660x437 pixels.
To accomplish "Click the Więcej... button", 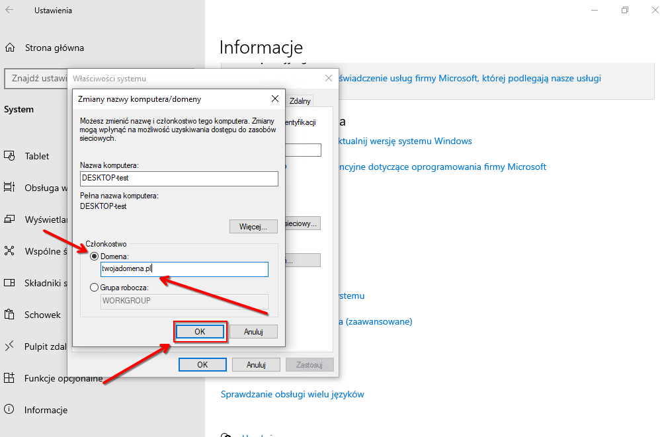I will click(x=253, y=227).
